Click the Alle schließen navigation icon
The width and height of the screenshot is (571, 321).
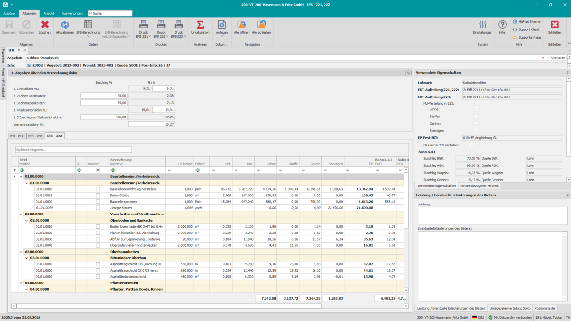(x=261, y=25)
